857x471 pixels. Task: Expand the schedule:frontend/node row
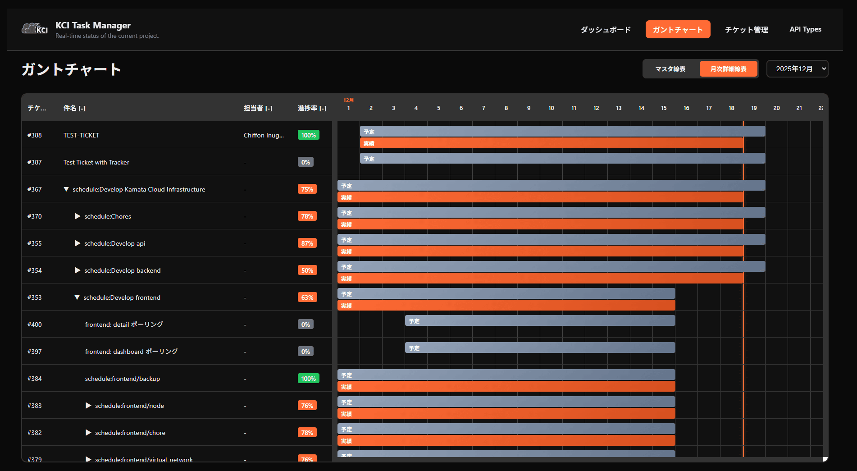pos(88,406)
